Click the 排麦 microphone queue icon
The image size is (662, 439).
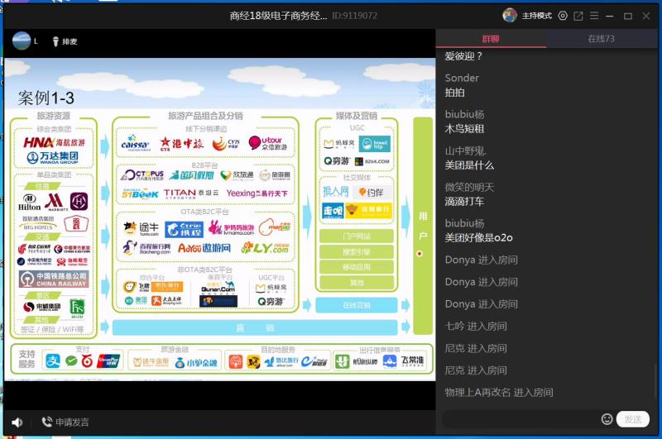pos(64,41)
